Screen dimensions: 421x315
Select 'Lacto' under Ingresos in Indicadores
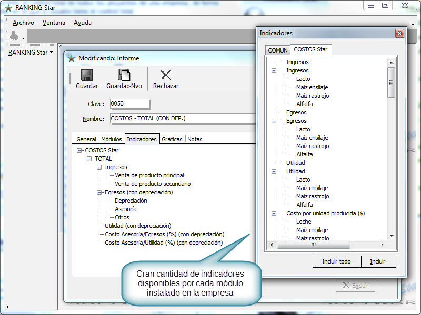(303, 79)
